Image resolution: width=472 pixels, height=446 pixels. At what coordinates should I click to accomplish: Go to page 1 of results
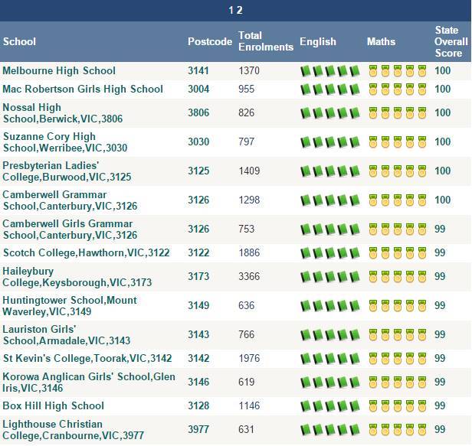coord(231,10)
